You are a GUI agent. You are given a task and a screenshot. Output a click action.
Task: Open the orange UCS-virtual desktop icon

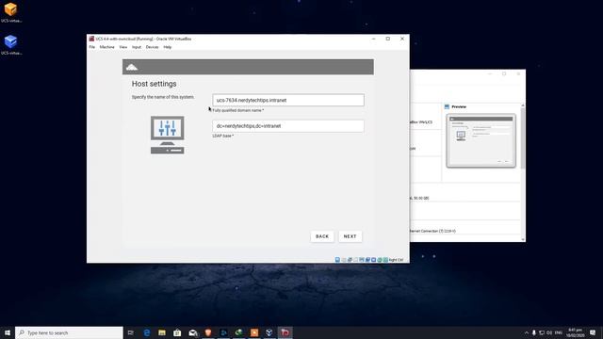tap(10, 12)
